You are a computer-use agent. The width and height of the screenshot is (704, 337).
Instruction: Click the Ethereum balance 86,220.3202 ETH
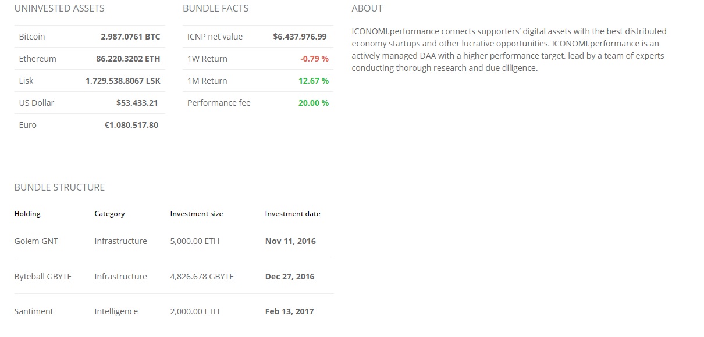128,59
